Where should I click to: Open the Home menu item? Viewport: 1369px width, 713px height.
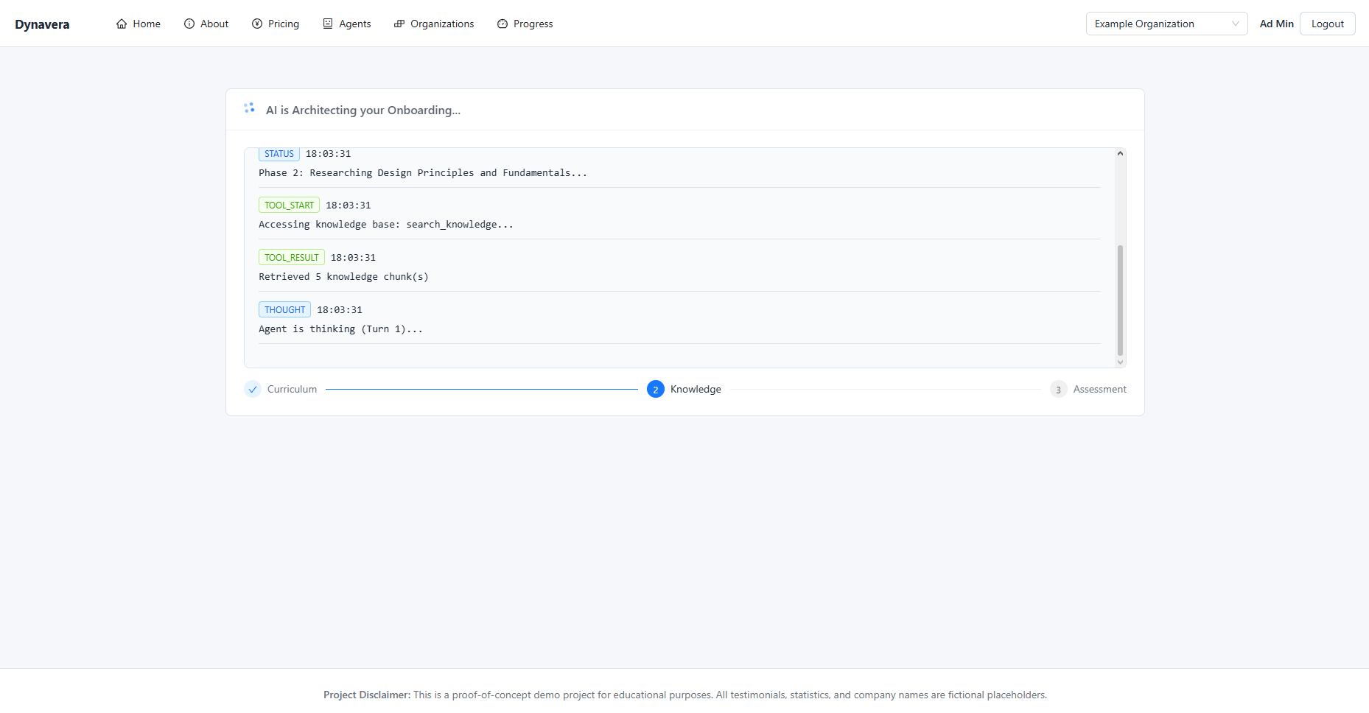coord(139,24)
